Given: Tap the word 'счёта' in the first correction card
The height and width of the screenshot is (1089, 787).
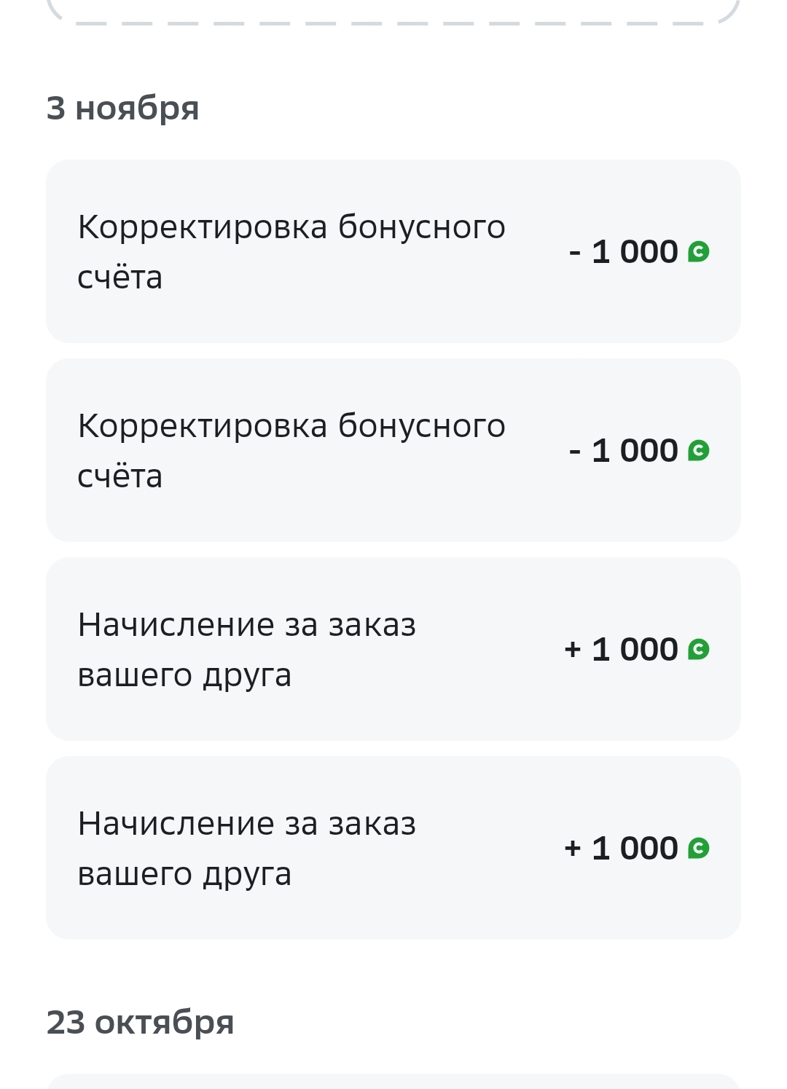Looking at the screenshot, I should pos(120,278).
